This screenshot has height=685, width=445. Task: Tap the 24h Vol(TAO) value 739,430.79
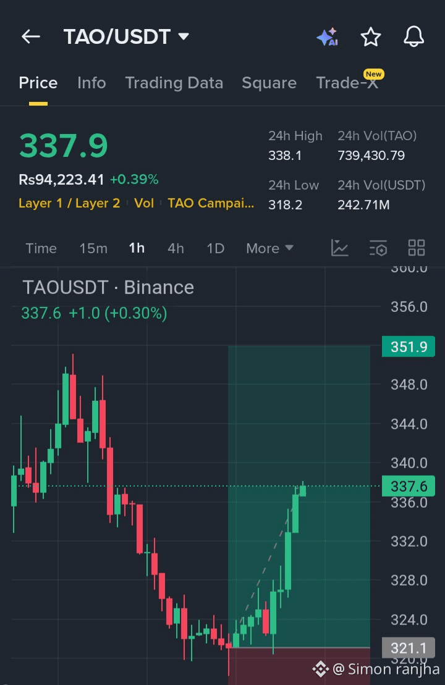pyautogui.click(x=371, y=156)
